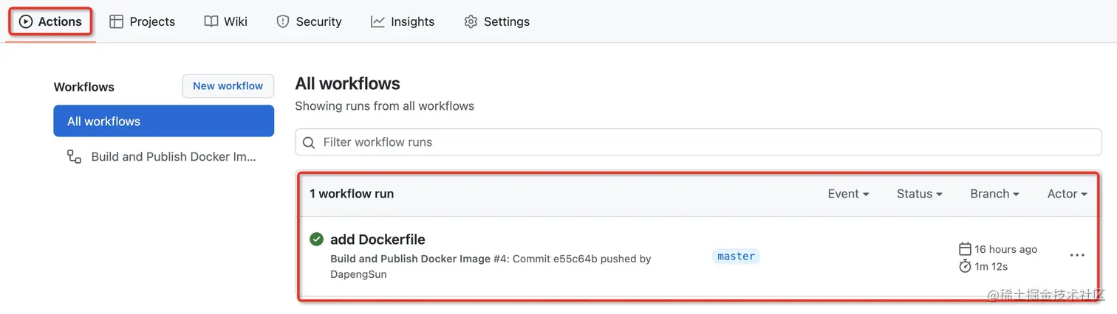Click the Actions play icon

[26, 21]
